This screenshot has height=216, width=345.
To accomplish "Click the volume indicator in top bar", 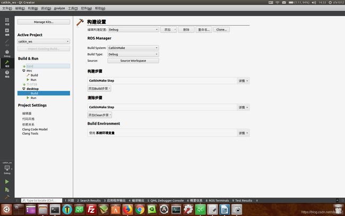I will (314, 3).
